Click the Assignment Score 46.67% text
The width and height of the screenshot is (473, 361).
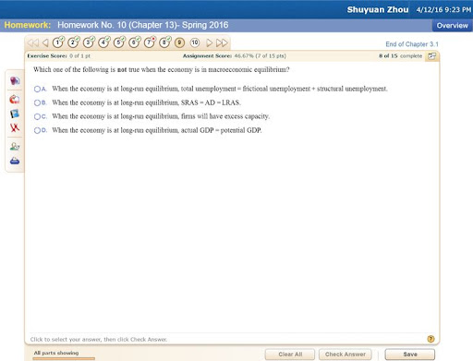tap(235, 56)
